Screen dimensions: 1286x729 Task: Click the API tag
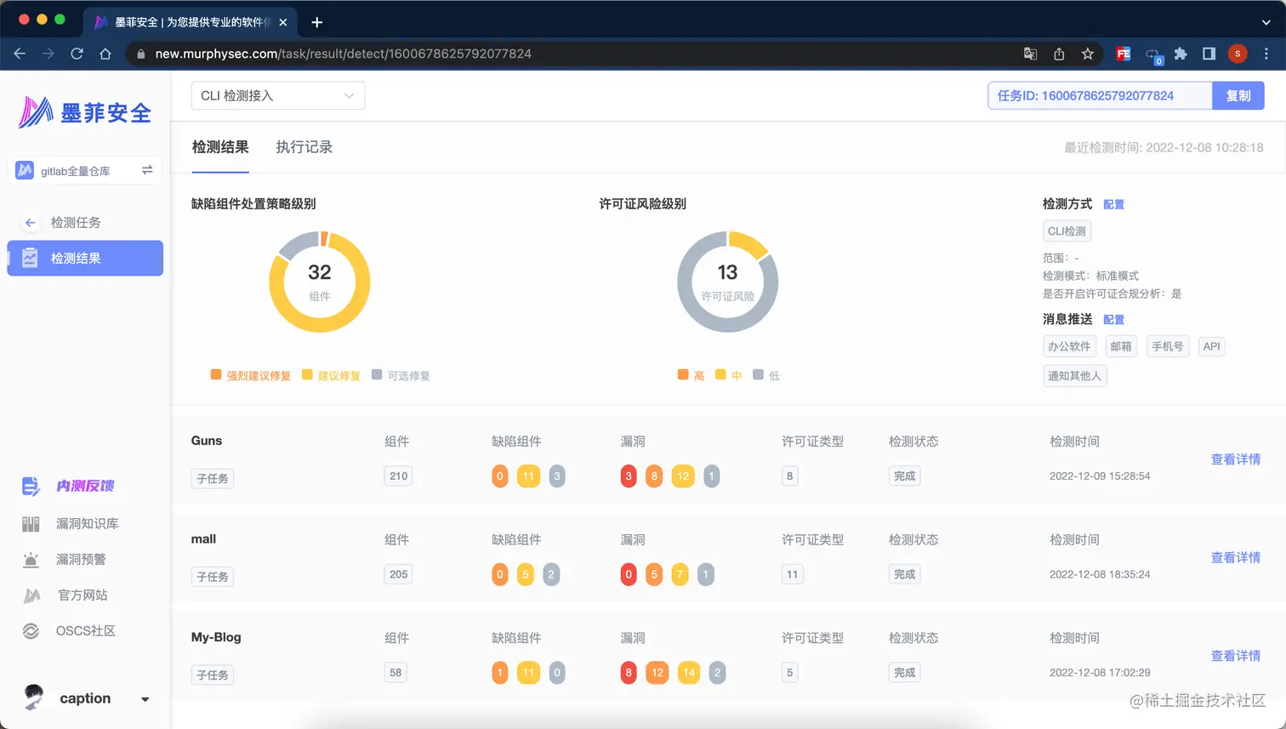[x=1211, y=346]
